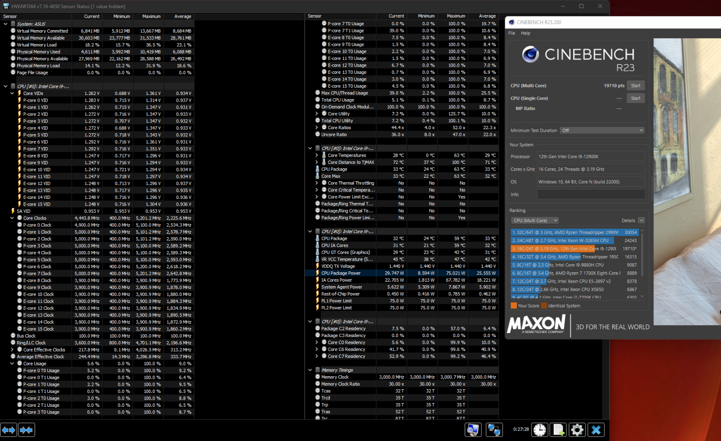Expand the Core Effective Clocks node
The height and width of the screenshot is (441, 721).
12,350
